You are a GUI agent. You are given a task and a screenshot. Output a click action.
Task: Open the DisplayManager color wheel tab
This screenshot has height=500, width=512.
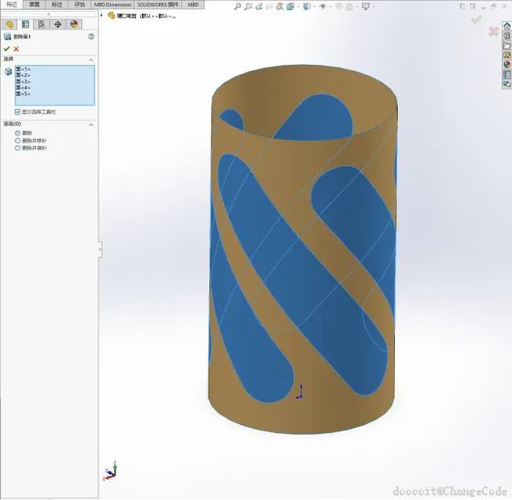pyautogui.click(x=74, y=25)
